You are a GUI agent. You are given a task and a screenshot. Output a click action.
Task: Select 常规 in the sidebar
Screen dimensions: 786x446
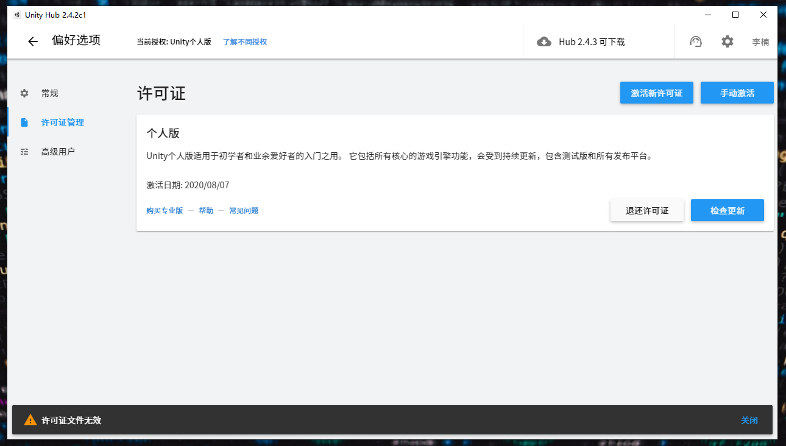(49, 93)
